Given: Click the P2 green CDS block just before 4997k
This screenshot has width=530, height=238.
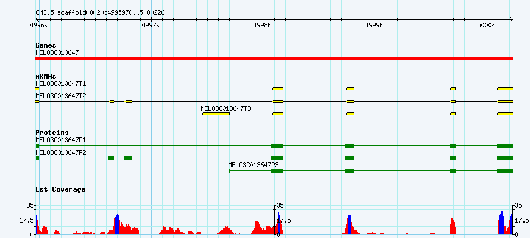Looking at the screenshot, I should [x=128, y=158].
